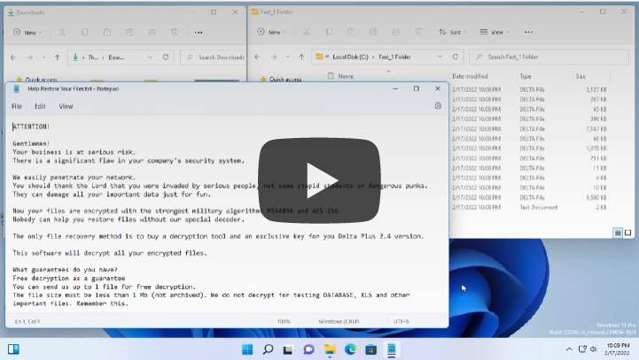Click the 100% zoom level in Notepad status bar
The height and width of the screenshot is (360, 639).
pyautogui.click(x=284, y=321)
